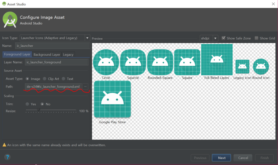Click the Asset Studio title bar icon

(4, 4)
